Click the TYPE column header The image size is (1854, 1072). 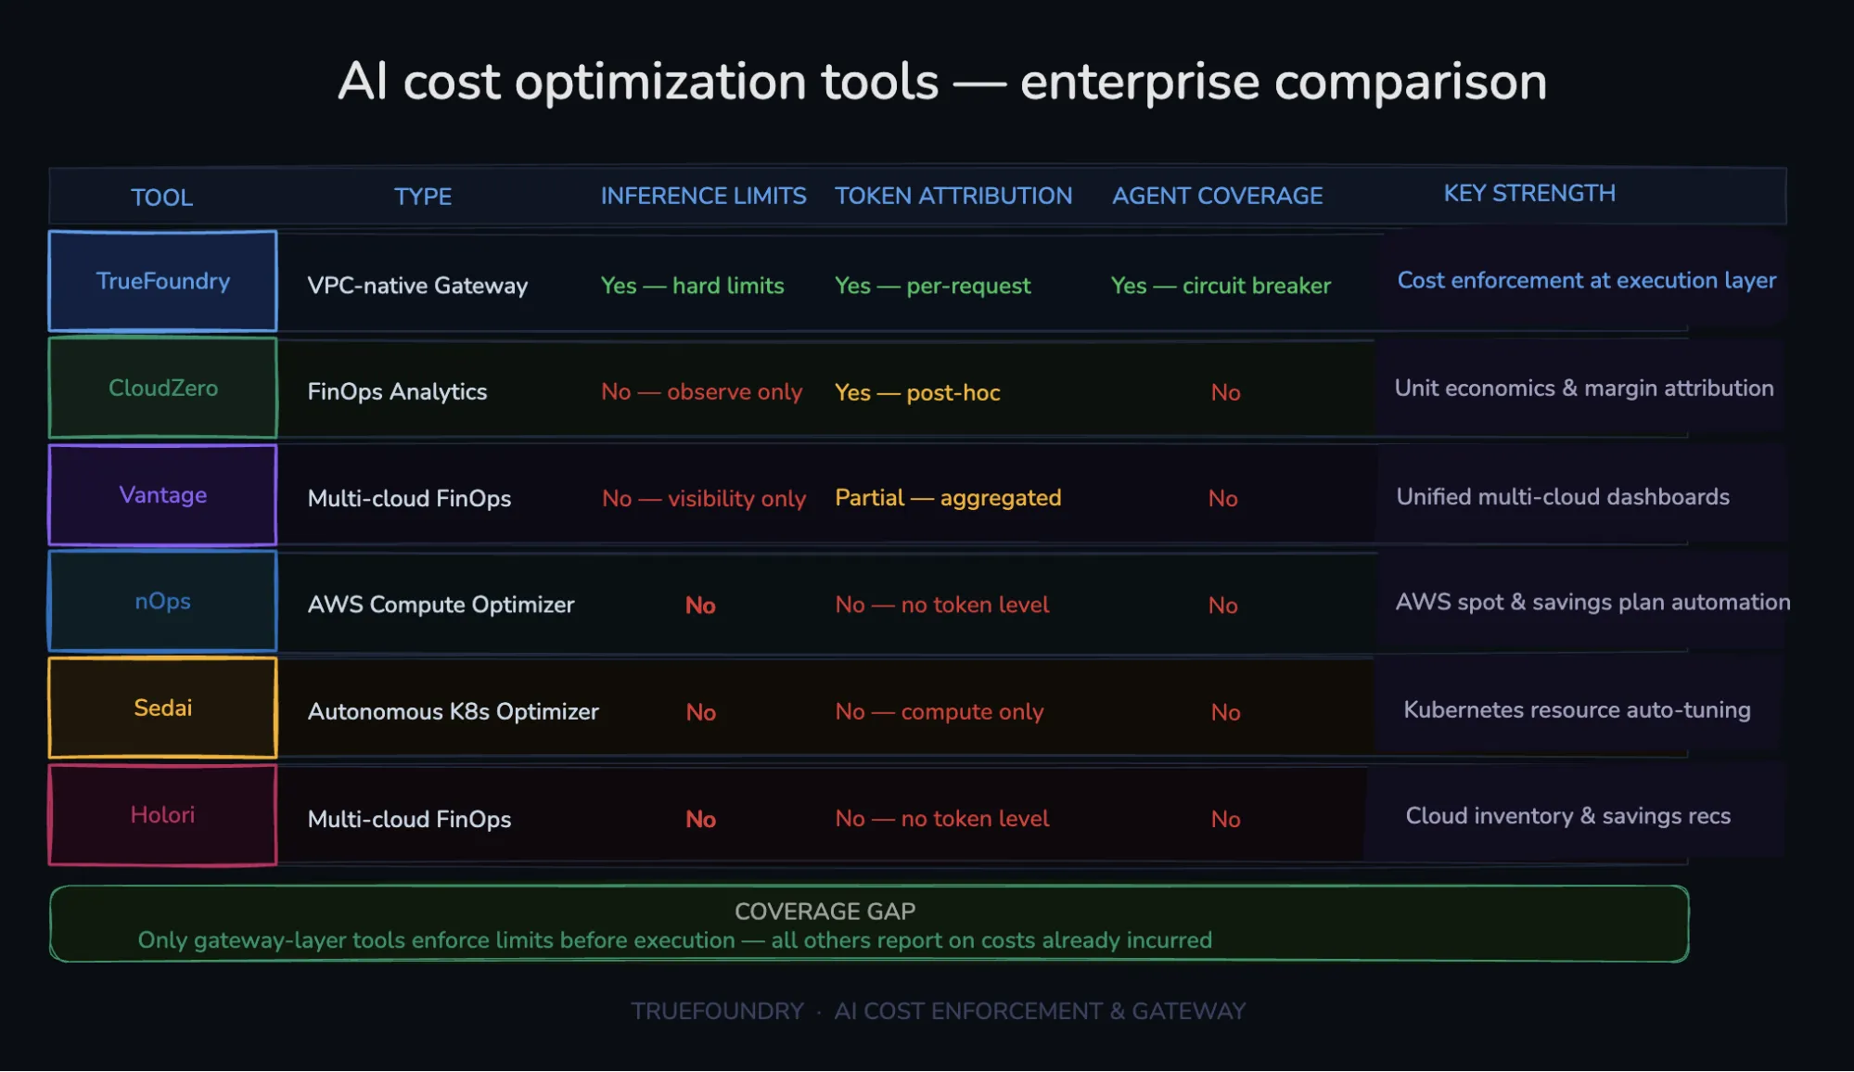click(x=423, y=197)
